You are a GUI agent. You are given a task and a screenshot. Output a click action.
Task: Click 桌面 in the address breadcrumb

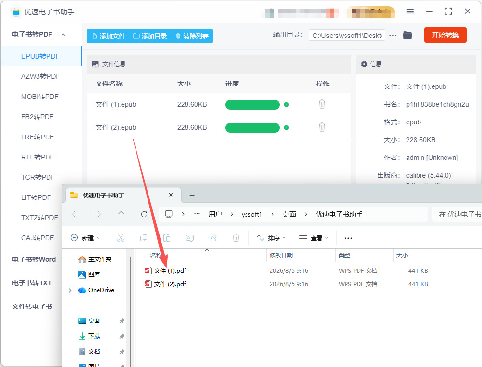point(289,214)
